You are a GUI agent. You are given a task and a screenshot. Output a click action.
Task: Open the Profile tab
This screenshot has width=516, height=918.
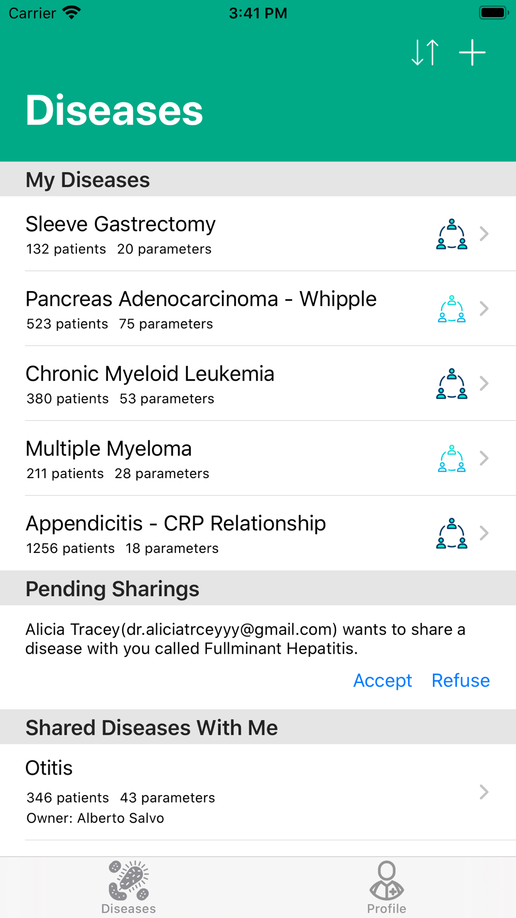click(x=386, y=887)
